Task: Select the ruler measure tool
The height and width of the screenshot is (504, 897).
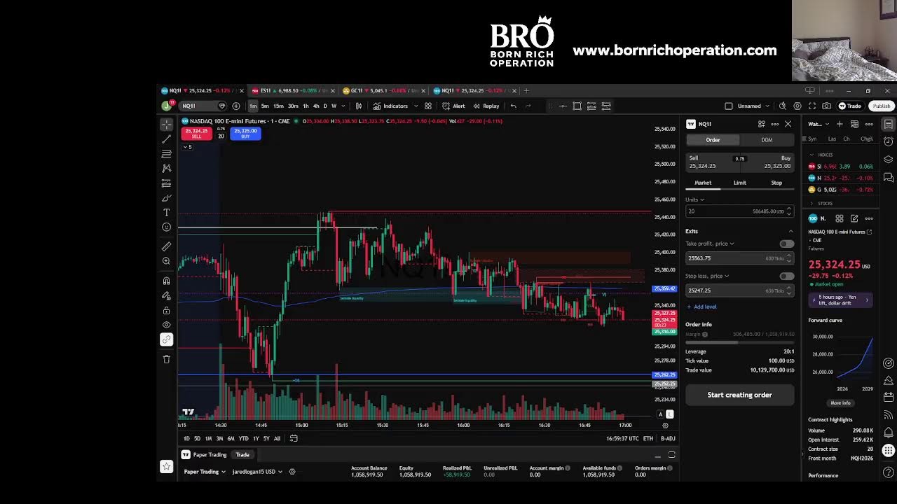Action: [166, 246]
